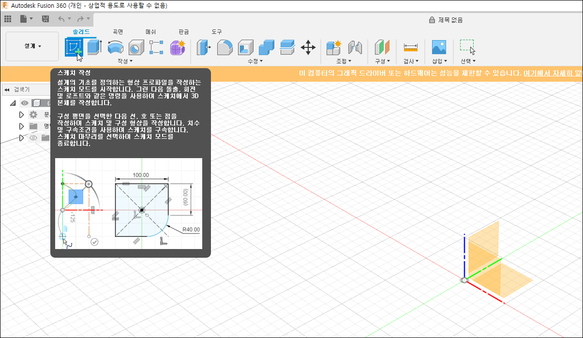583x338 pixels.
Task: Open the 수정 panel dropdown
Action: point(255,61)
